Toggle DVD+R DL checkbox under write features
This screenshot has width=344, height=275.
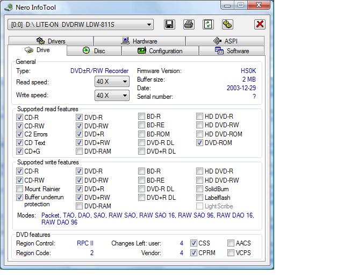coord(141,198)
